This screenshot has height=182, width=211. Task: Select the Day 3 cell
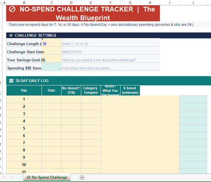point(24,114)
